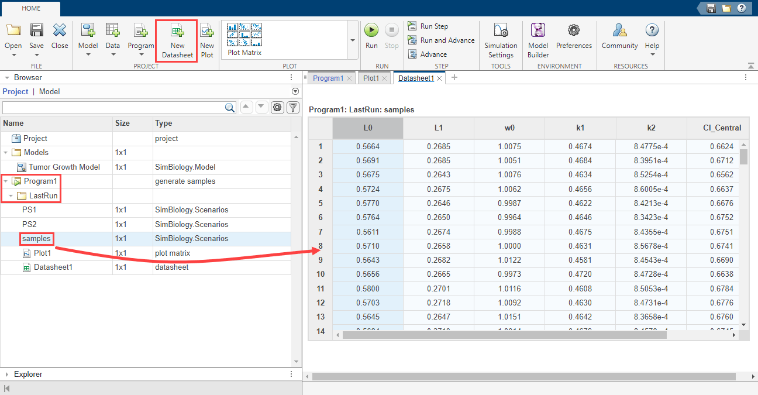
Task: Open Simulation Settings
Action: tap(501, 31)
